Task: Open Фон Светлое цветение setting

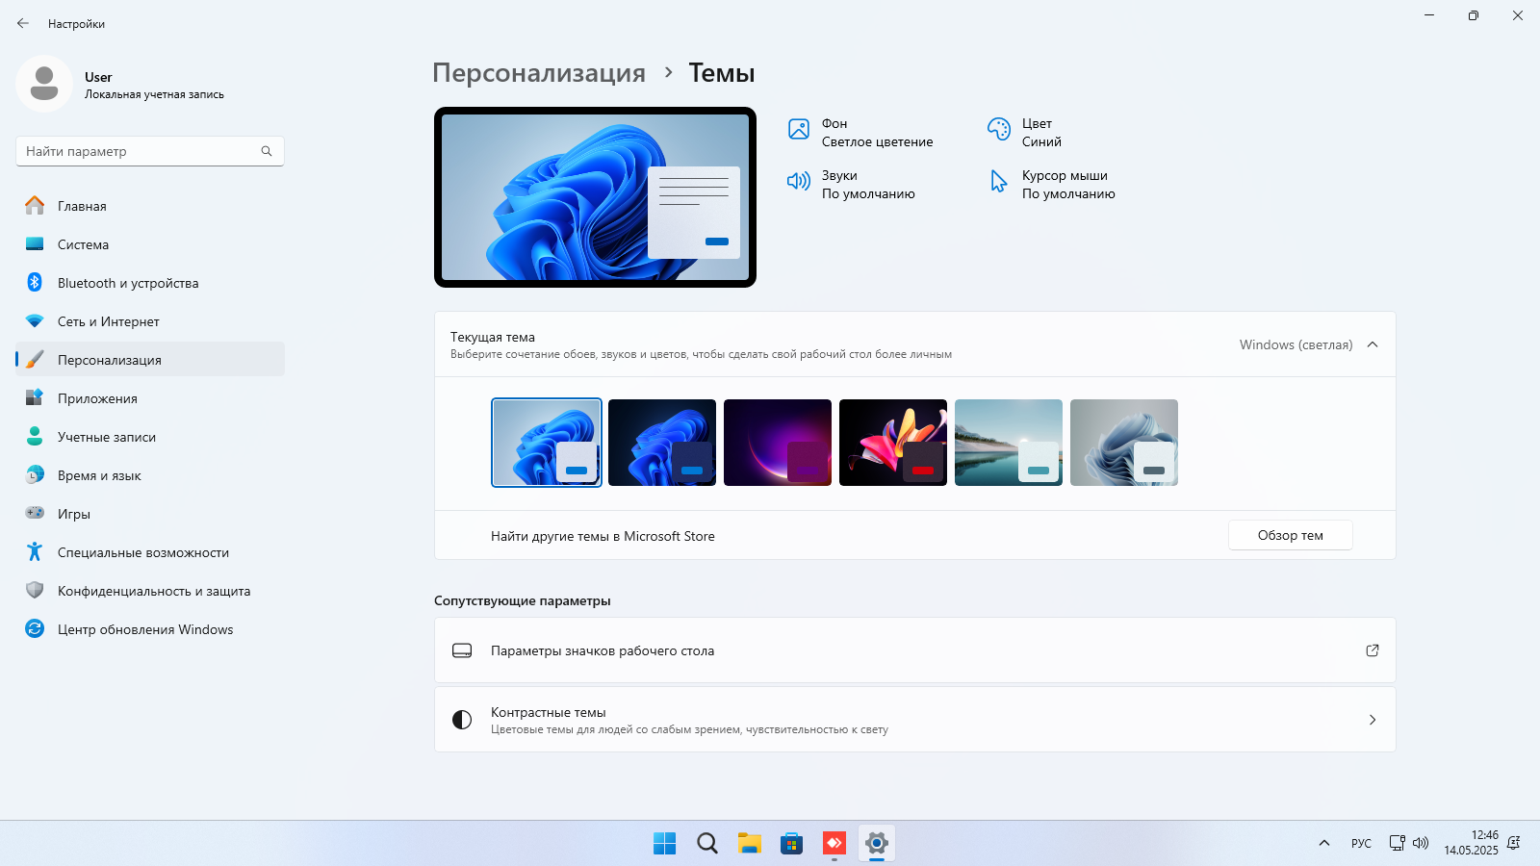Action: [x=860, y=133]
